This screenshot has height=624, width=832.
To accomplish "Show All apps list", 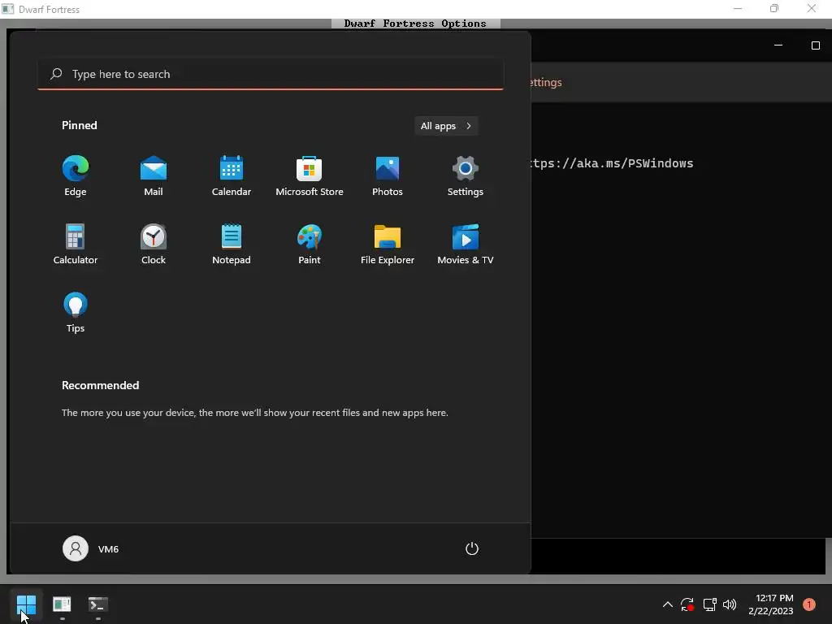I will 446,126.
